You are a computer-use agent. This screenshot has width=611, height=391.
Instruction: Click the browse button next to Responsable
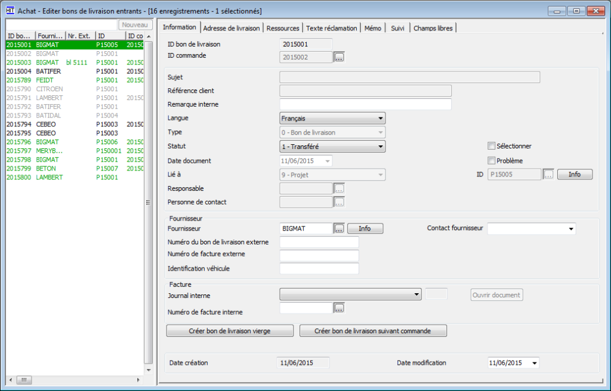point(339,188)
